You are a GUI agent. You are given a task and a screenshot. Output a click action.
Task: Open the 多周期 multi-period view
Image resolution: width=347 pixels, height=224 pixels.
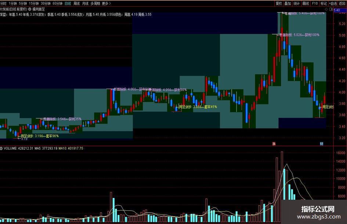95,3
